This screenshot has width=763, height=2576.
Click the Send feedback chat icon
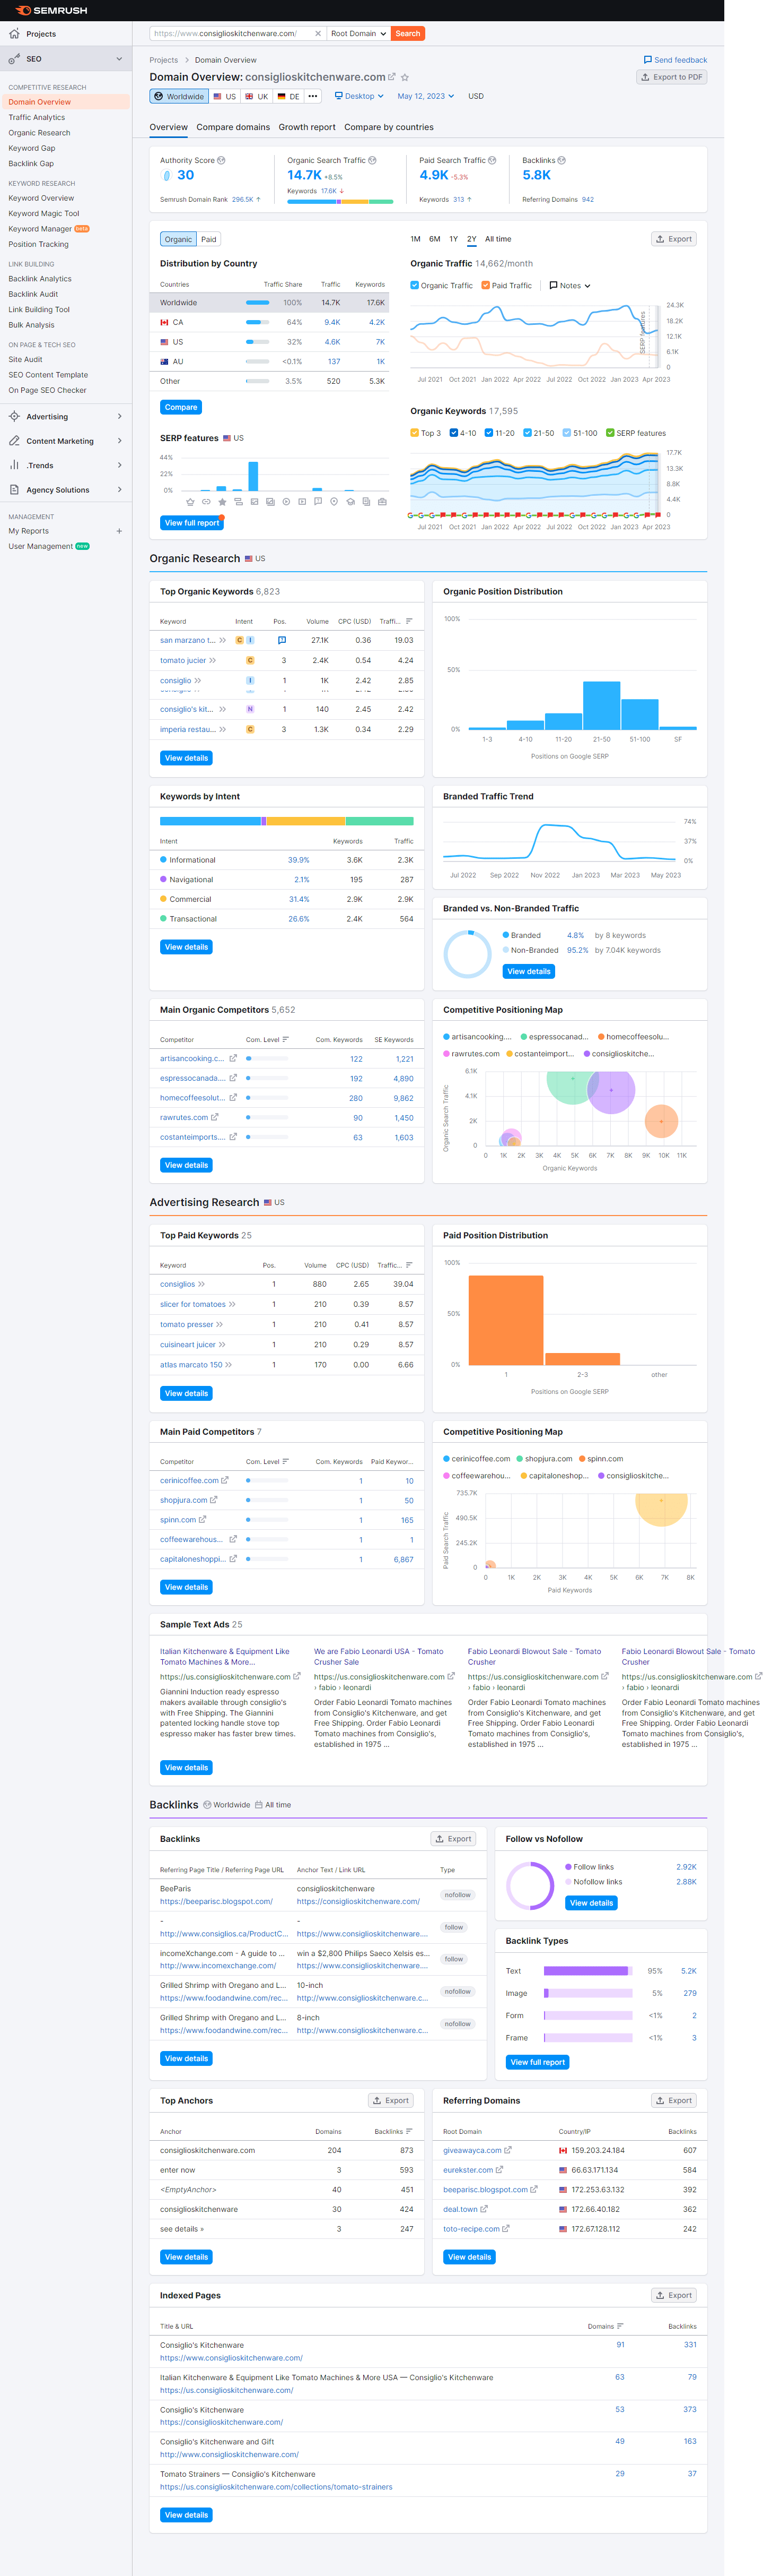click(647, 60)
